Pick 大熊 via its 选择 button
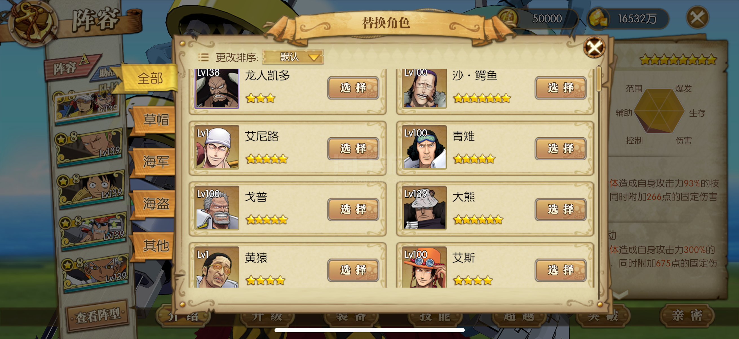 click(560, 209)
